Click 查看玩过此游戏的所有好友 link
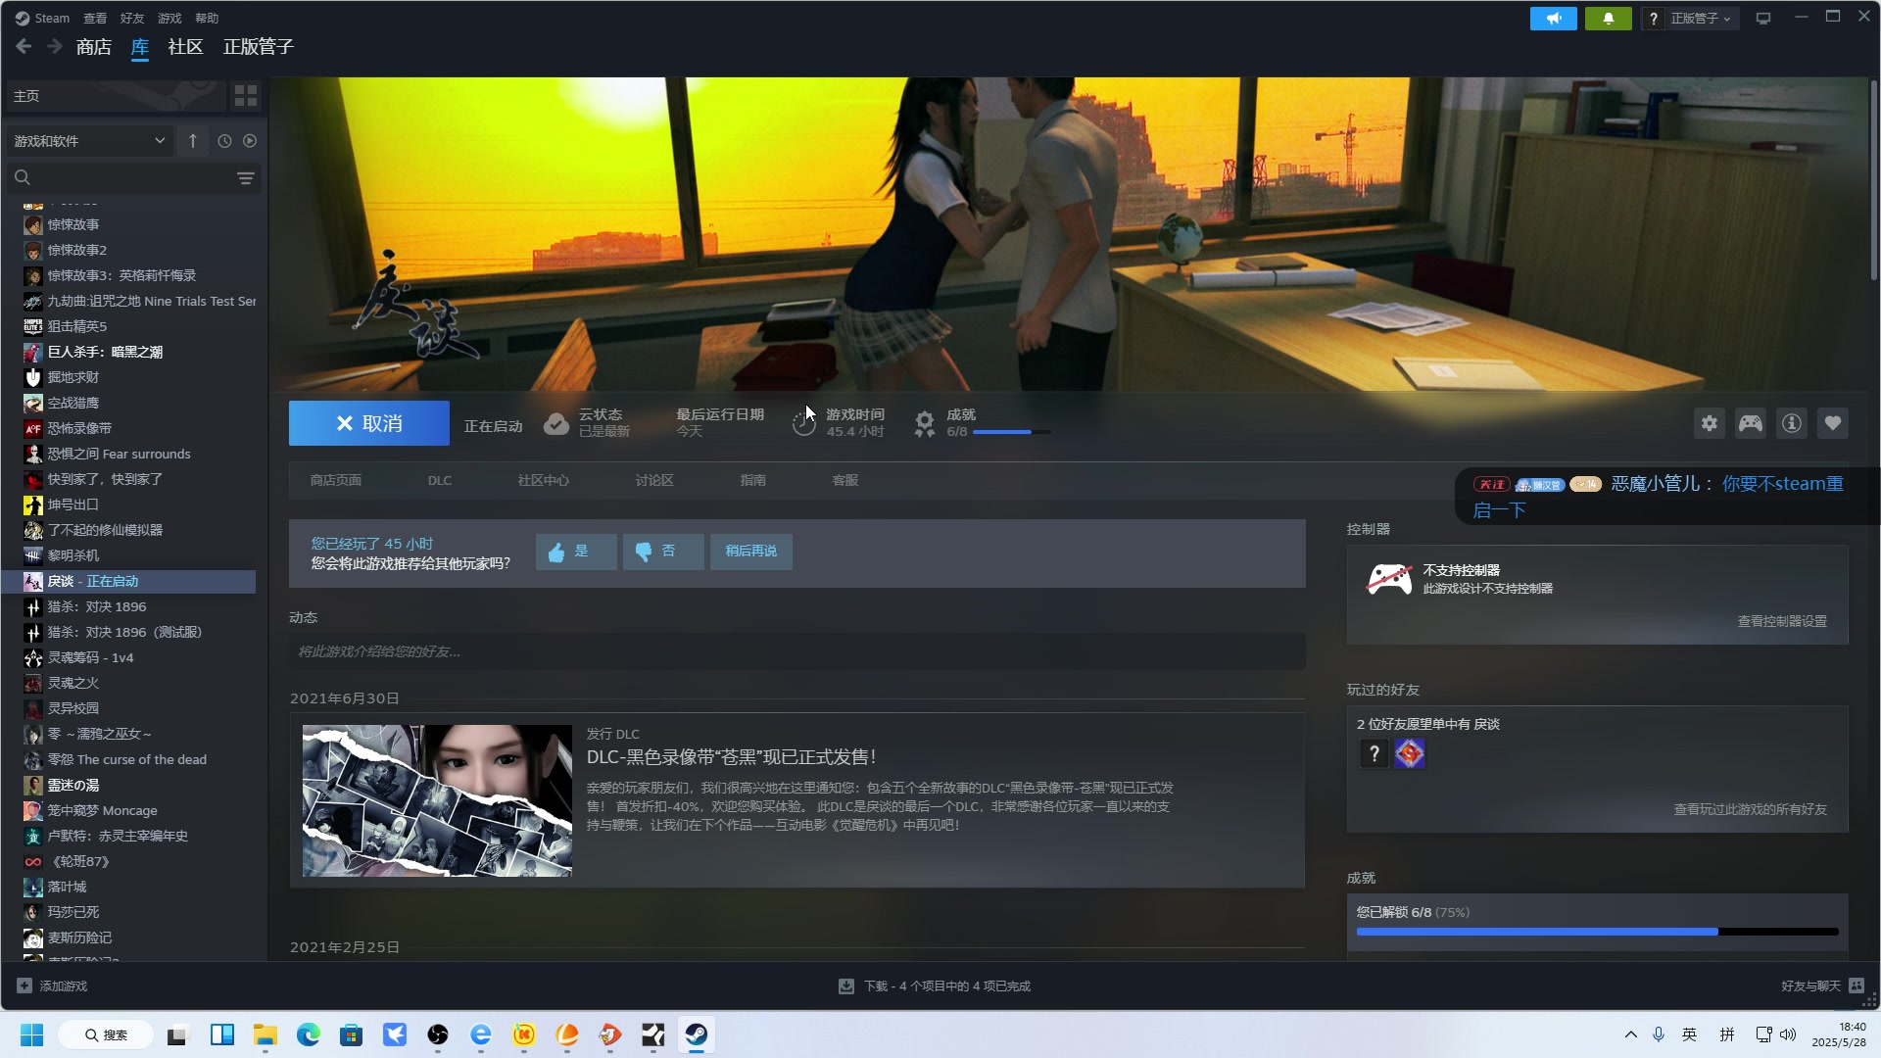This screenshot has width=1881, height=1058. coord(1750,809)
